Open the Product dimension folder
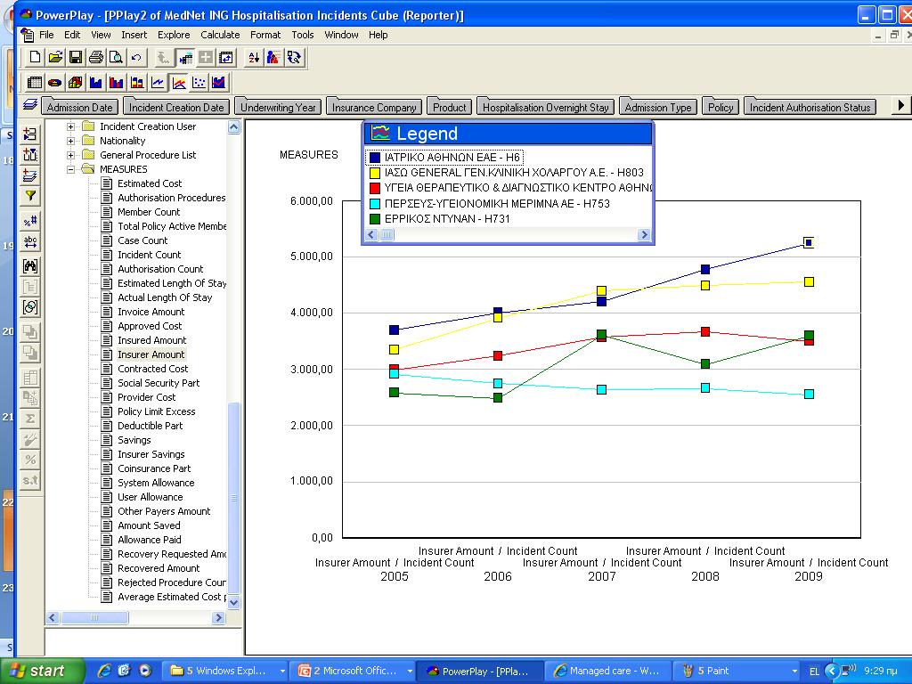The width and height of the screenshot is (912, 684). [x=449, y=107]
